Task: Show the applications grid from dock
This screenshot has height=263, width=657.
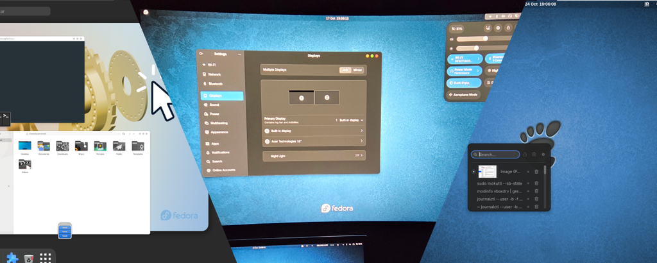Action: click(46, 258)
